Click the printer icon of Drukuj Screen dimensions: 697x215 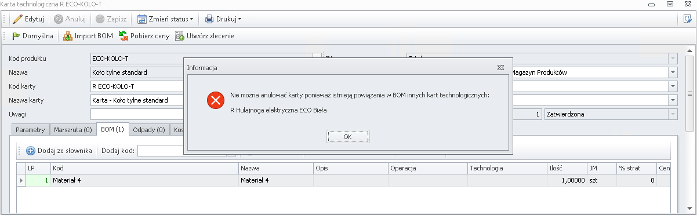tap(209, 19)
